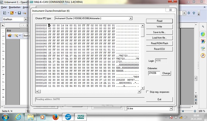The image size is (207, 121).
Task: Click hex dump scroll down arrow
Action: [x=142, y=88]
